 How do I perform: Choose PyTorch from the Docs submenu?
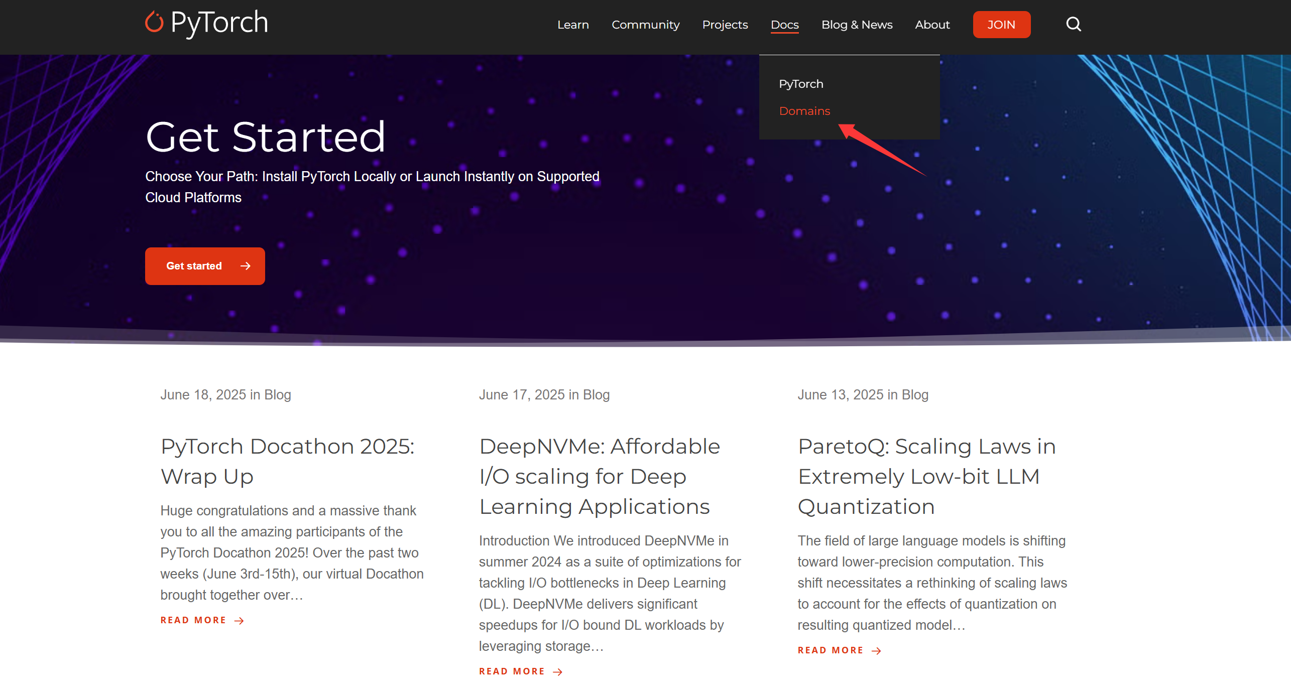pos(801,84)
